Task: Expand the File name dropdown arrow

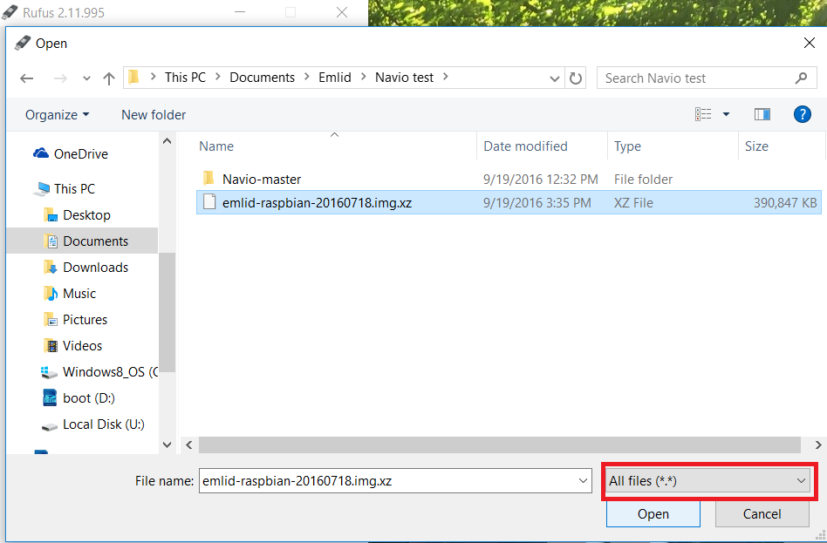Action: [583, 481]
